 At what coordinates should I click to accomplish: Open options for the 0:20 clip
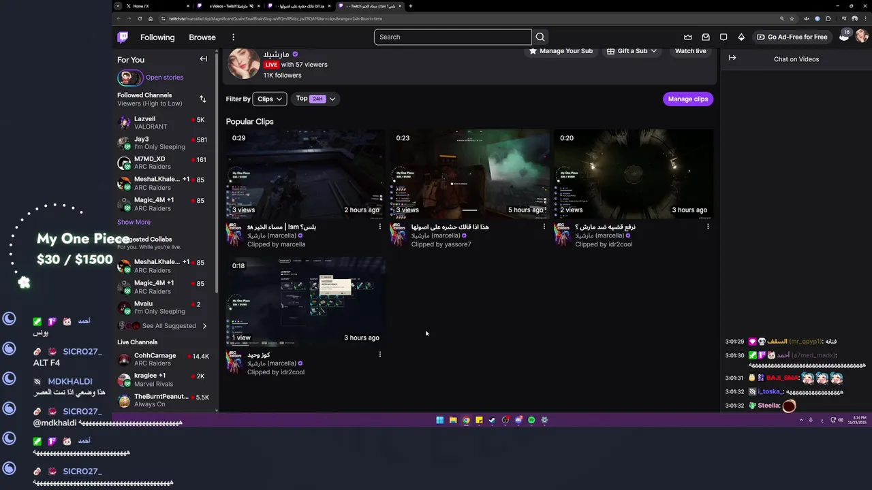click(708, 227)
